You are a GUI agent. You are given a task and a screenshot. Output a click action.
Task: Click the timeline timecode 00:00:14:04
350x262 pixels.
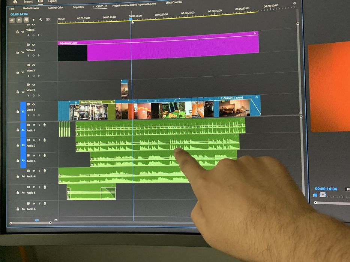coord(19,14)
